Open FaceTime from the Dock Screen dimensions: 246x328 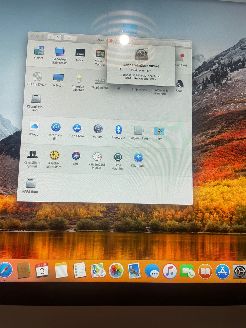187,271
